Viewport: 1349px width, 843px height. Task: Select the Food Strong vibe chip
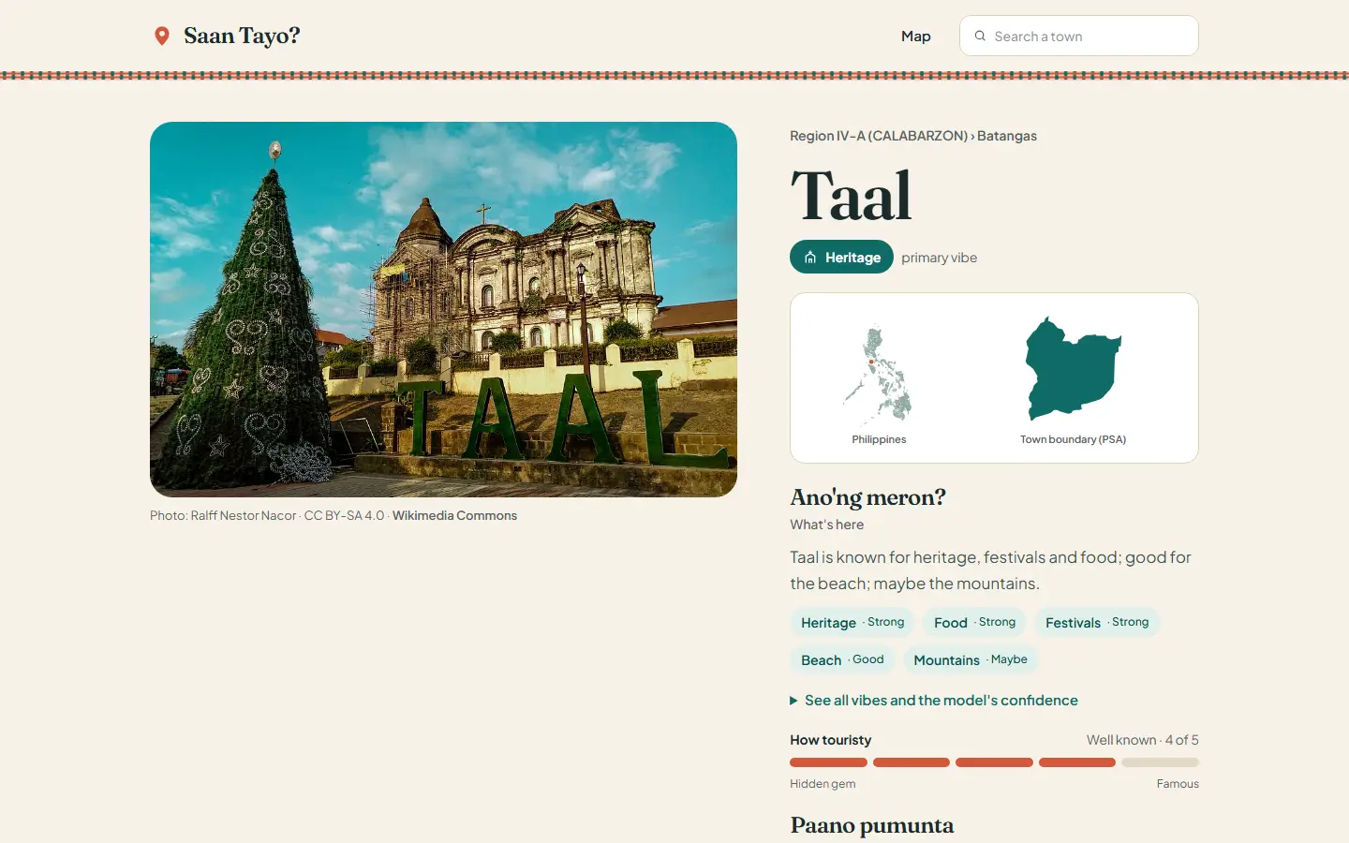pyautogui.click(x=974, y=622)
